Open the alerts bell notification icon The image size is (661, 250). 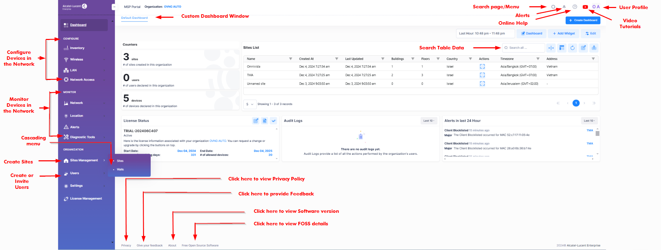[x=564, y=7]
